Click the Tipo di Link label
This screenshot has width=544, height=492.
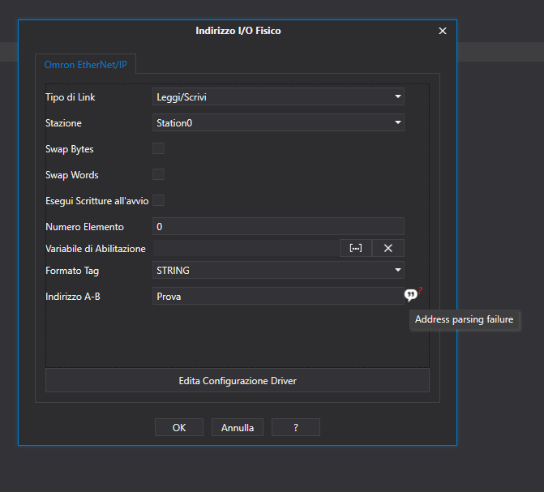[70, 97]
